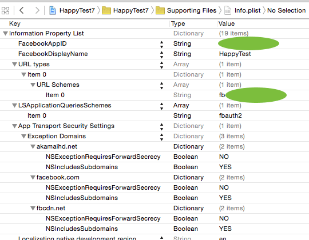309x240 pixels.
Task: Go back with the left arrow
Action: [22, 10]
